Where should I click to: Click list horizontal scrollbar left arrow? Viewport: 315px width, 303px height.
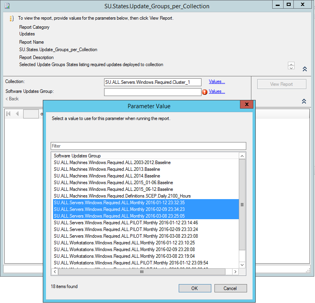pos(55,272)
